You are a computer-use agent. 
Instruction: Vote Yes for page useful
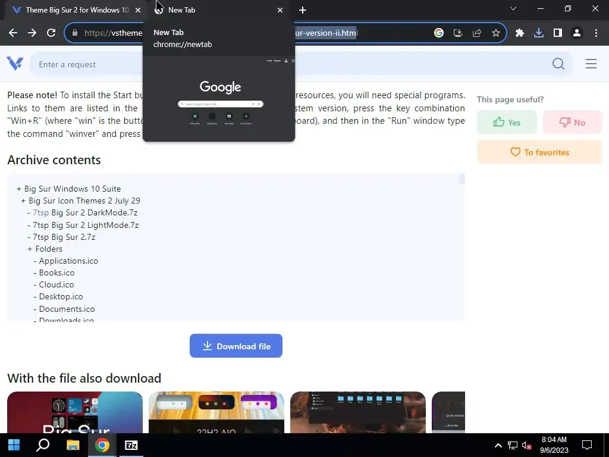[x=507, y=123]
